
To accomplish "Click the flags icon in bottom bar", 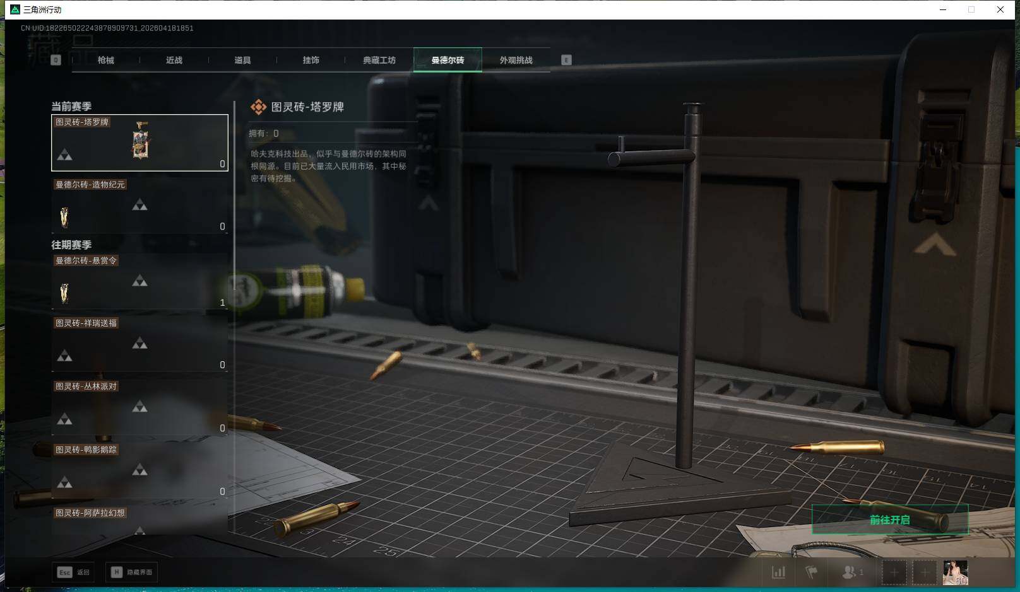I will tap(811, 572).
